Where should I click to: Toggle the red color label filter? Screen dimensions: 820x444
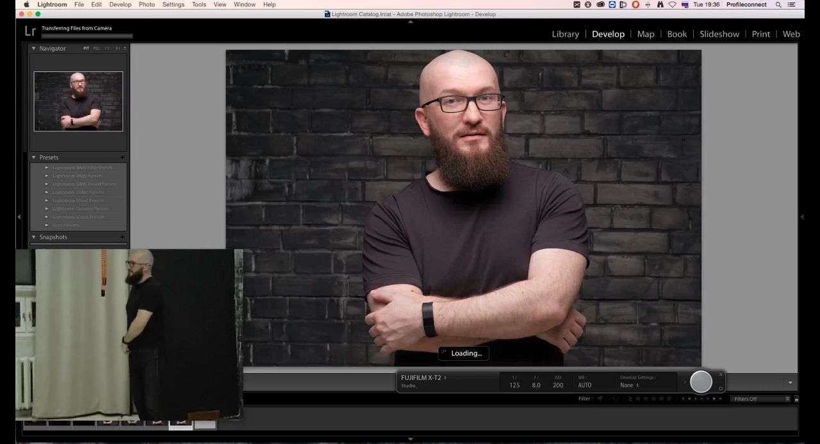[x=684, y=399]
